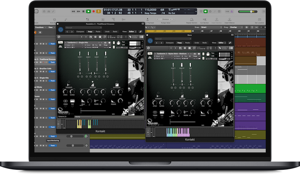
Task: Click the Equalizer icon in Bass window instrument
Action: (x=182, y=96)
